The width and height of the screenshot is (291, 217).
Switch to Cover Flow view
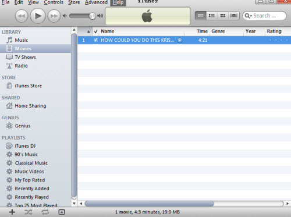point(234,16)
